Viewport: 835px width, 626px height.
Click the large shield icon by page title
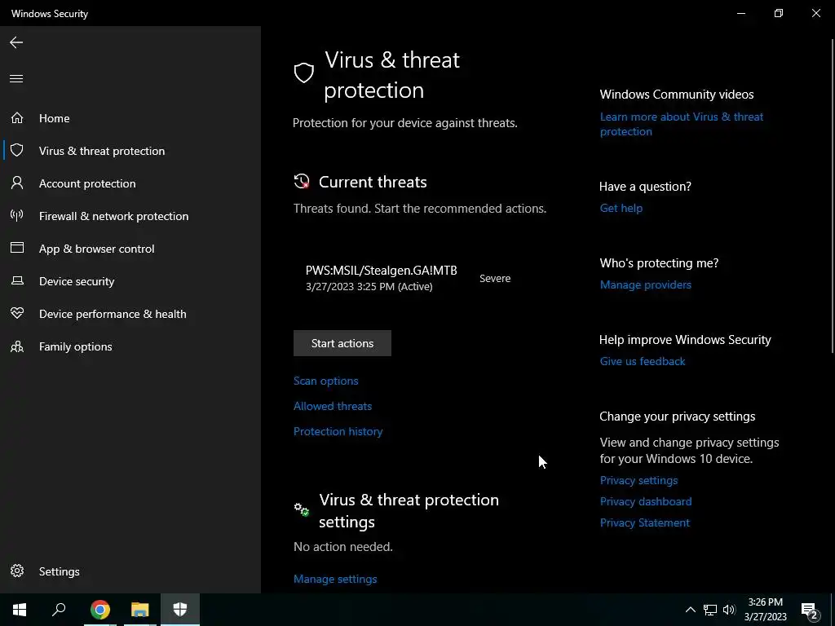[304, 73]
